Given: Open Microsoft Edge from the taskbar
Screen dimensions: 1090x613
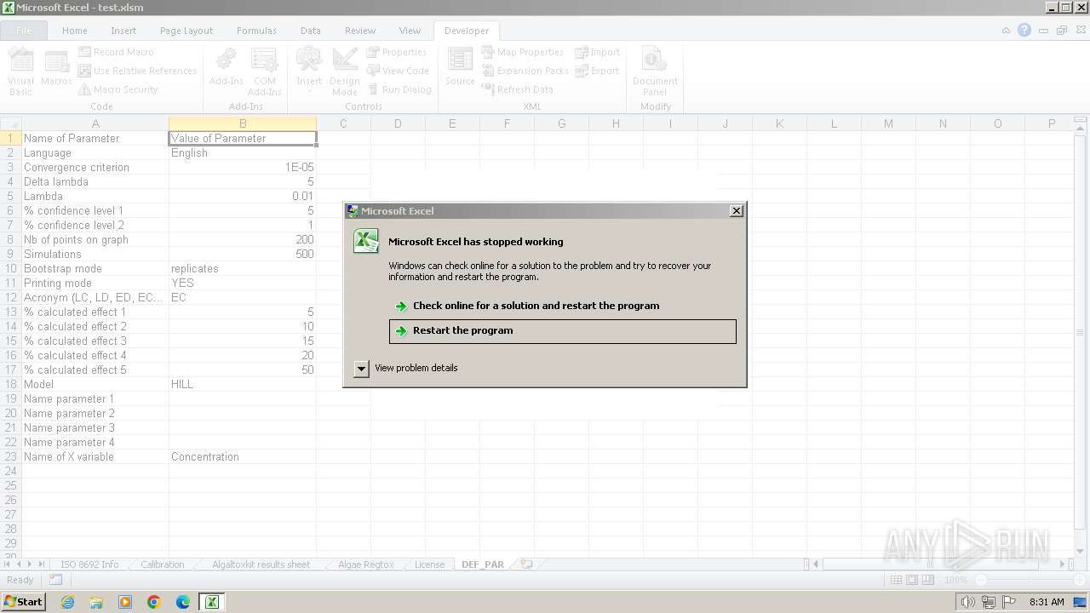Looking at the screenshot, I should pyautogui.click(x=183, y=602).
